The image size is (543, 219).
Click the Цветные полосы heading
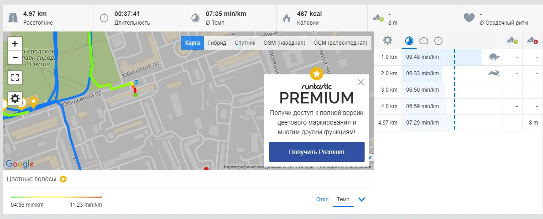31,179
